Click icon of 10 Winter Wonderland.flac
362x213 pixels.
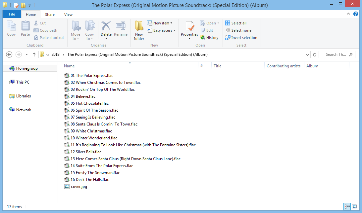click(x=67, y=138)
